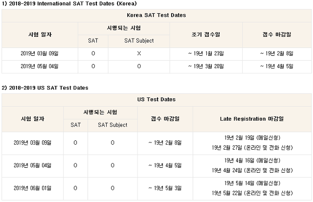
Task: Click early registration date 19년 3월 20일
Action: click(x=206, y=66)
